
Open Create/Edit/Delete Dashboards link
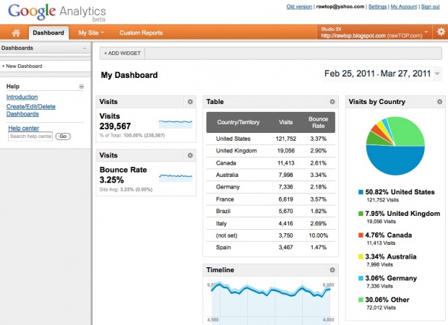click(x=31, y=110)
